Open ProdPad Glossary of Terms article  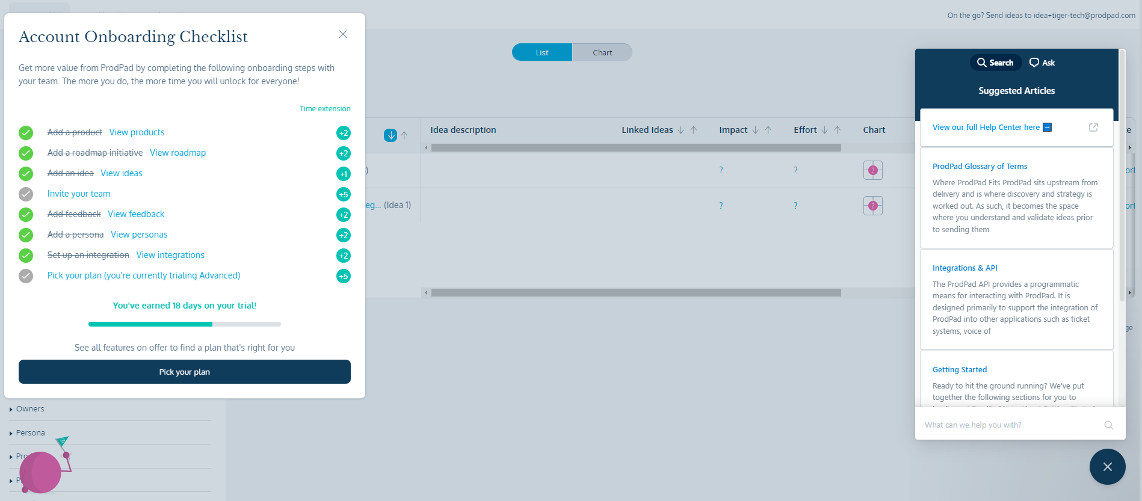[x=980, y=167]
